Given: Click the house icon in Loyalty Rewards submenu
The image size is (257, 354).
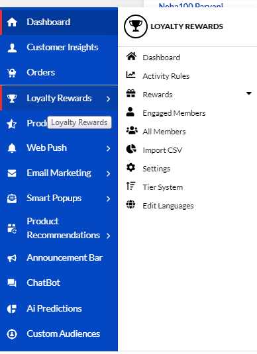Looking at the screenshot, I should 131,56.
